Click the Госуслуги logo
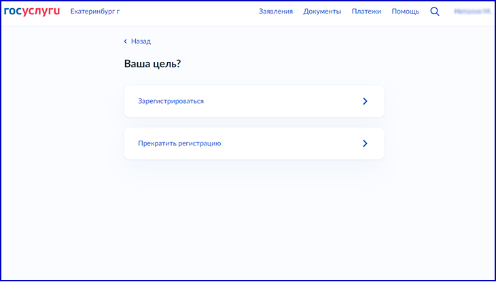The width and height of the screenshot is (496, 282). click(x=31, y=12)
